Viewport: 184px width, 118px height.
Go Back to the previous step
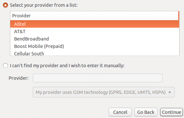click(146, 112)
